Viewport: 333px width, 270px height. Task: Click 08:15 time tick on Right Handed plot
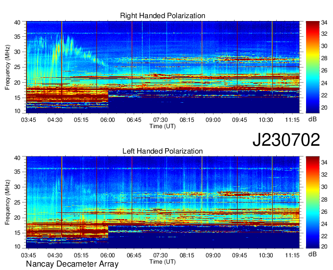click(x=187, y=120)
